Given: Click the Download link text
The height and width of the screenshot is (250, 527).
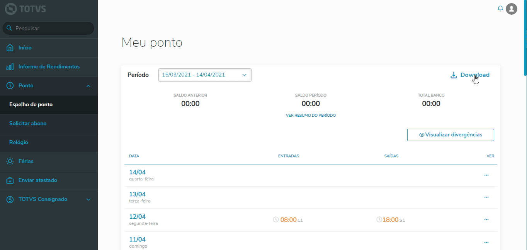Looking at the screenshot, I should [x=475, y=75].
